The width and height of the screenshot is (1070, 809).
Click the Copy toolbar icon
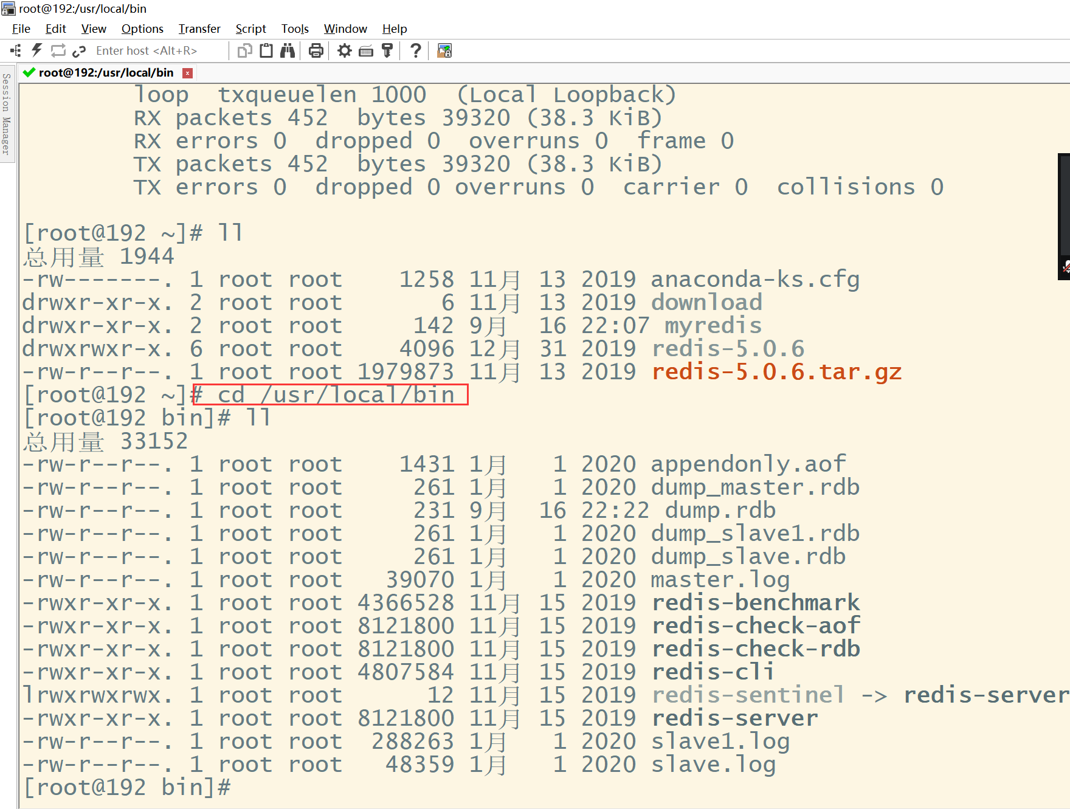(245, 50)
